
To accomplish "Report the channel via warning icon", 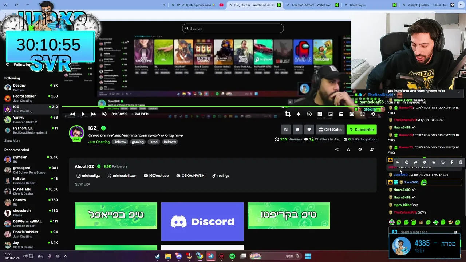I will [348, 150].
